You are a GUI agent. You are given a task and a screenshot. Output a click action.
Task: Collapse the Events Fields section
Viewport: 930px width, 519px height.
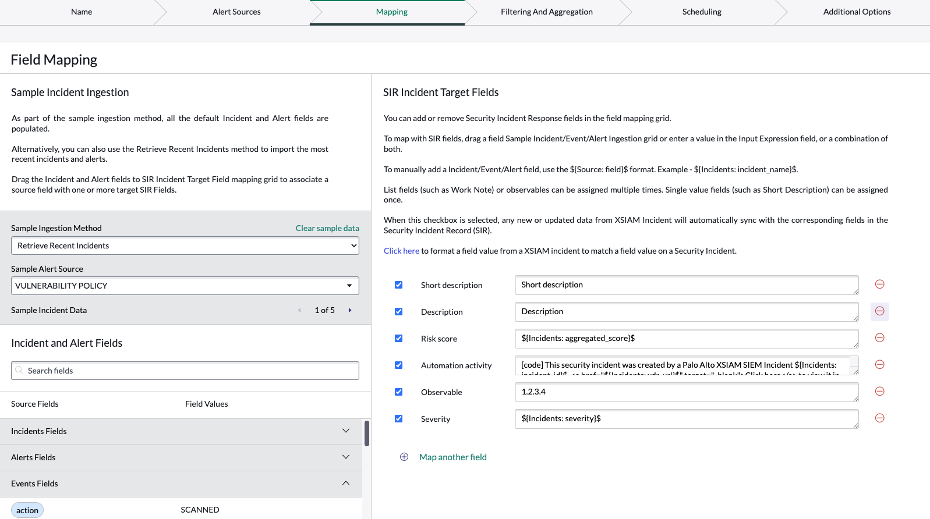click(181, 484)
